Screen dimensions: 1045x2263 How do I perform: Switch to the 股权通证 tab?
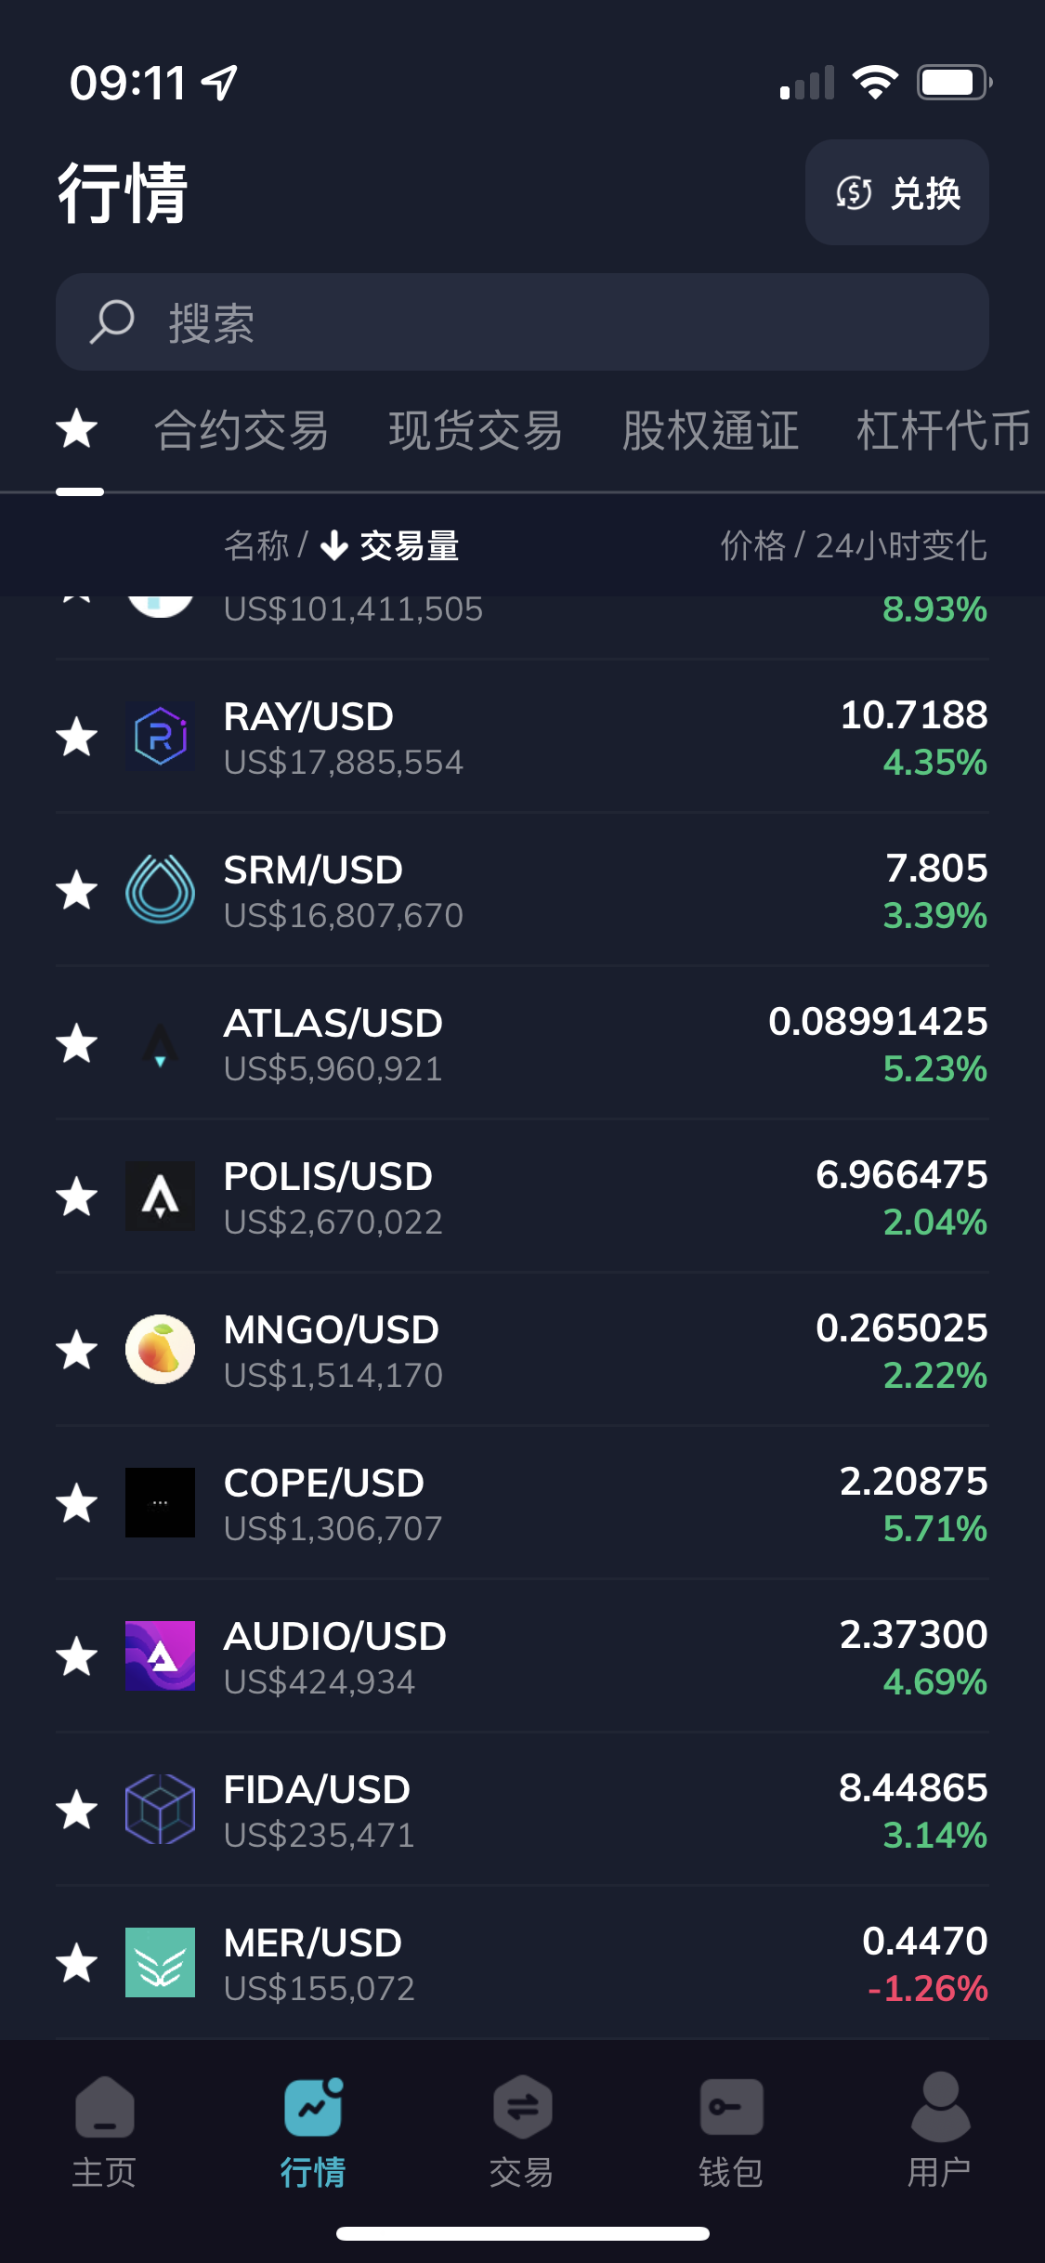[710, 430]
